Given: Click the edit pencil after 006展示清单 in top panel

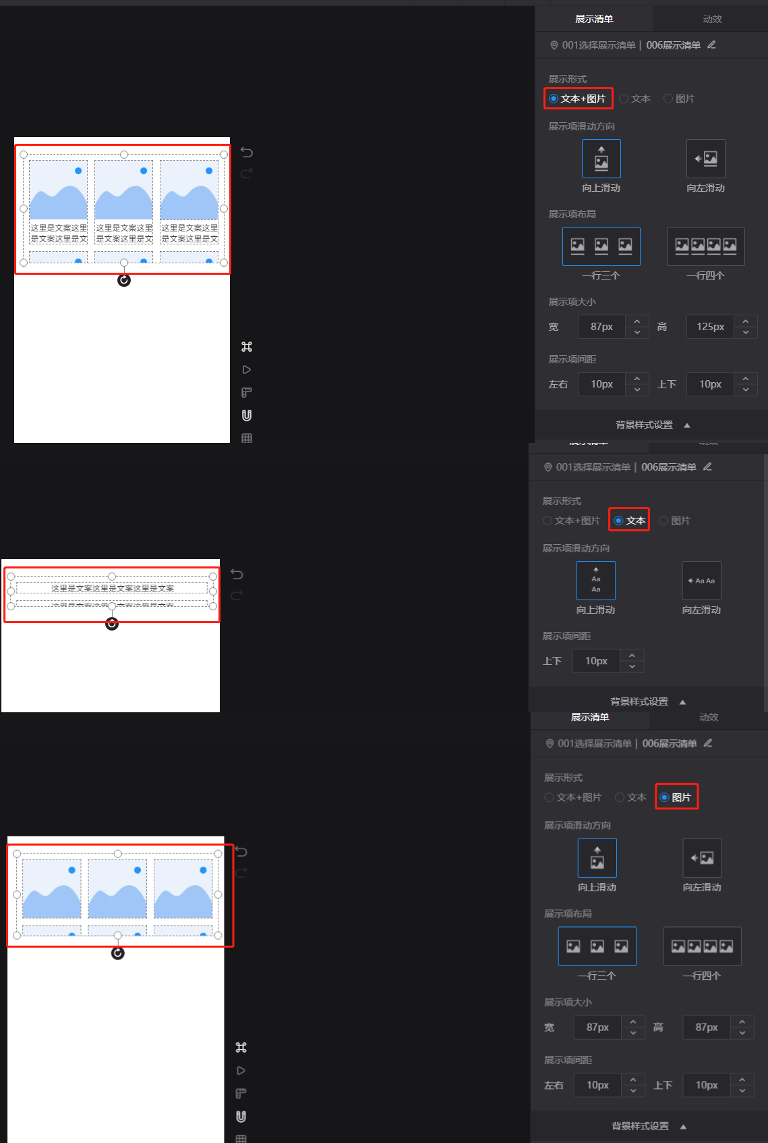Looking at the screenshot, I should click(x=711, y=45).
